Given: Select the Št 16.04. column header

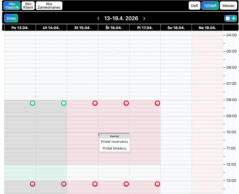Looking at the screenshot, I should (114, 28).
